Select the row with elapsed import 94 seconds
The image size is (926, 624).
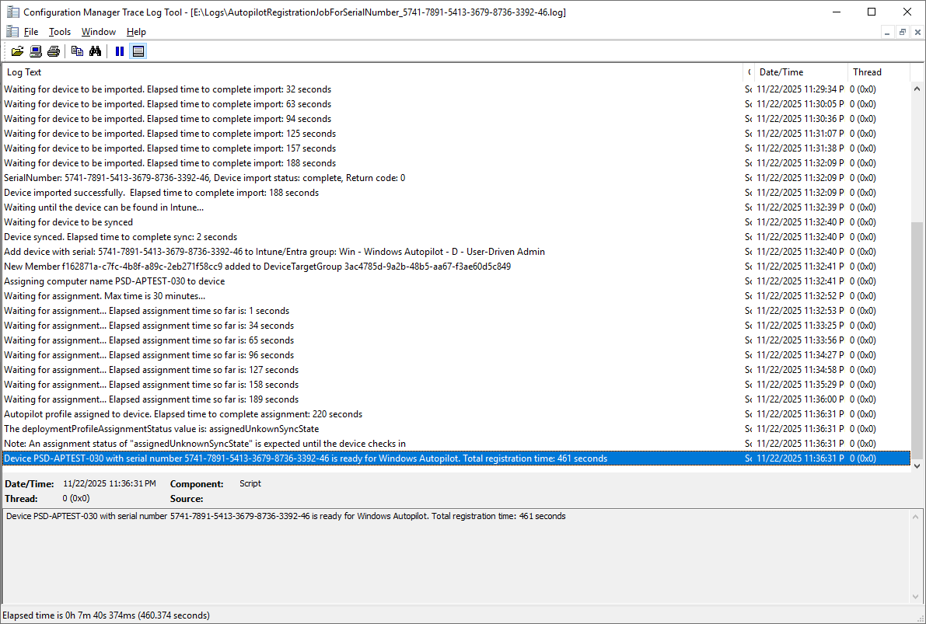456,119
